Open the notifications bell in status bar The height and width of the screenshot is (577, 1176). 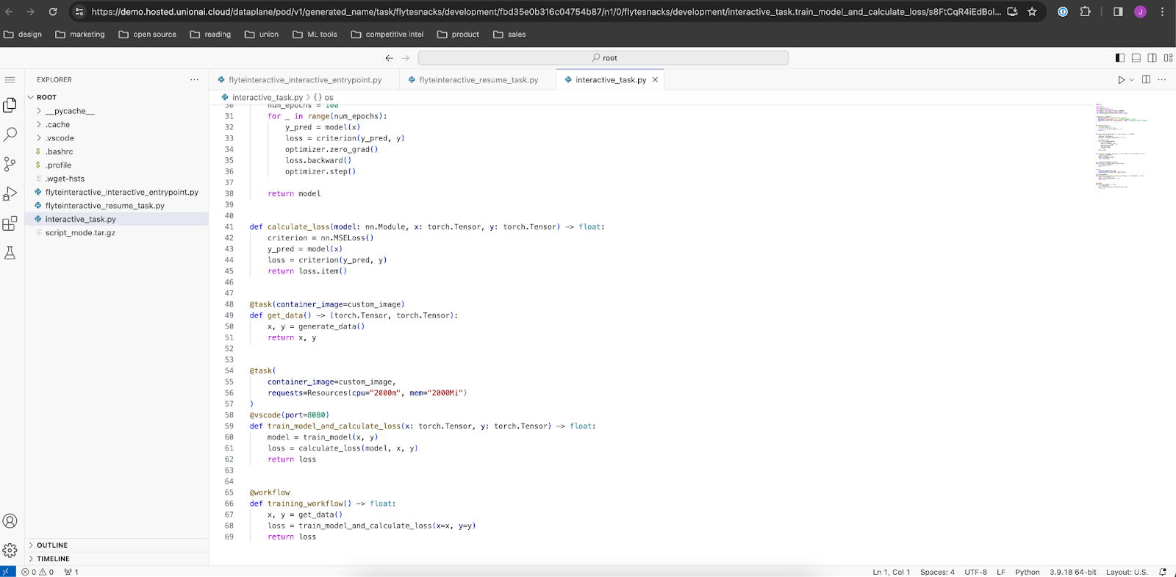[x=1163, y=572]
